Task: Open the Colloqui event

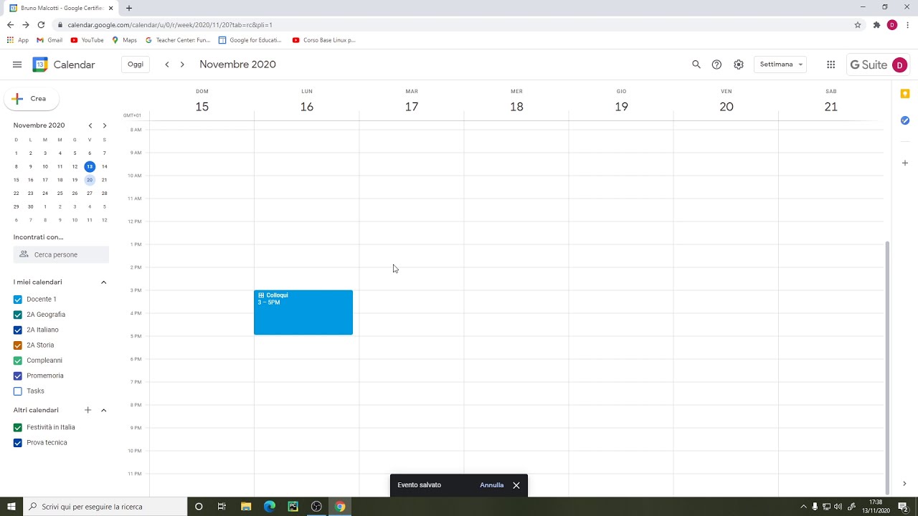Action: coord(303,312)
